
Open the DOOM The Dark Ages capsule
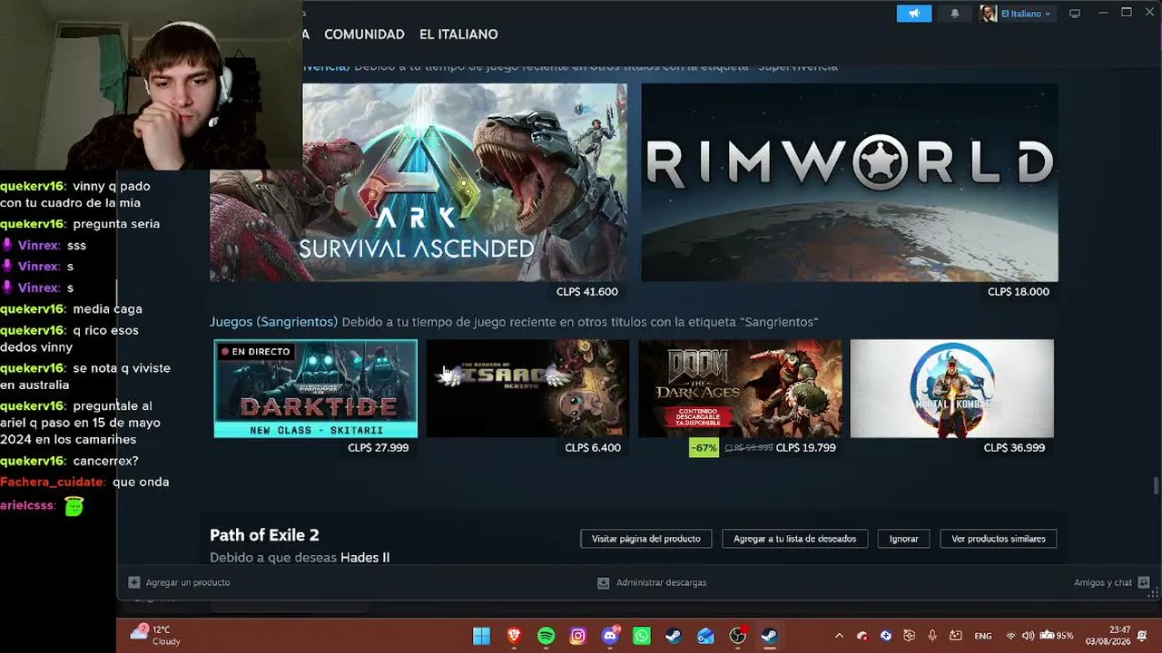(740, 388)
